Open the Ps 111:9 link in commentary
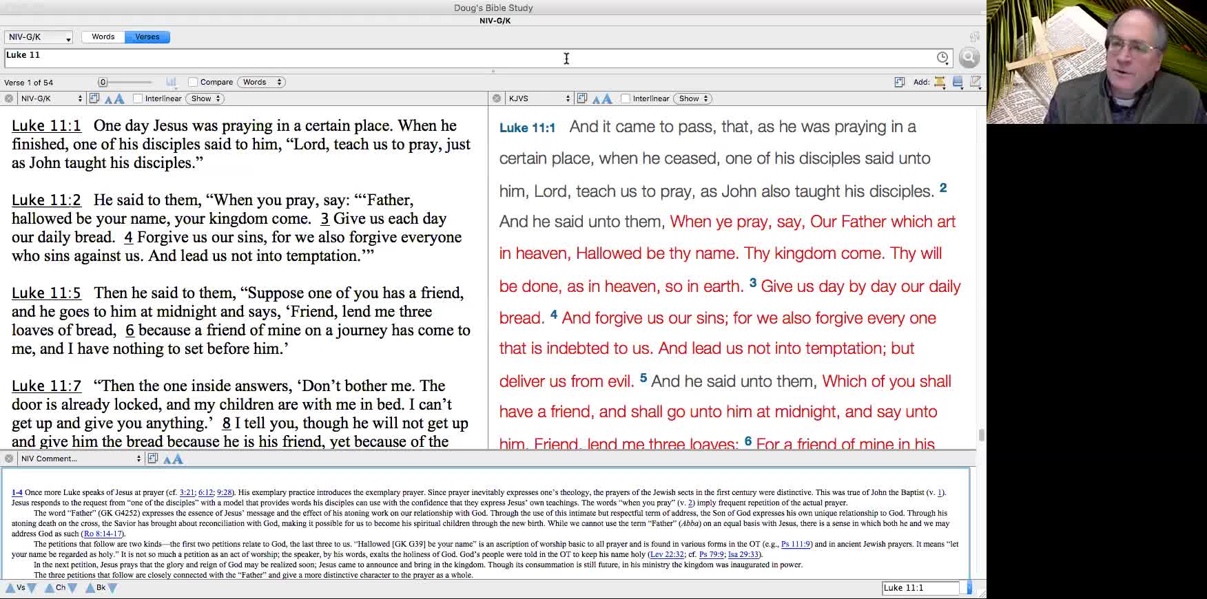The height and width of the screenshot is (599, 1207). point(795,544)
